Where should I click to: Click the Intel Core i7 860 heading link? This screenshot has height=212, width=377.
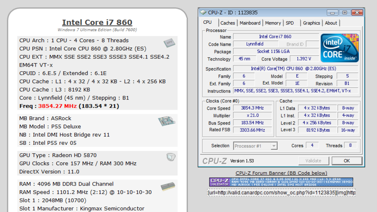click(x=97, y=22)
